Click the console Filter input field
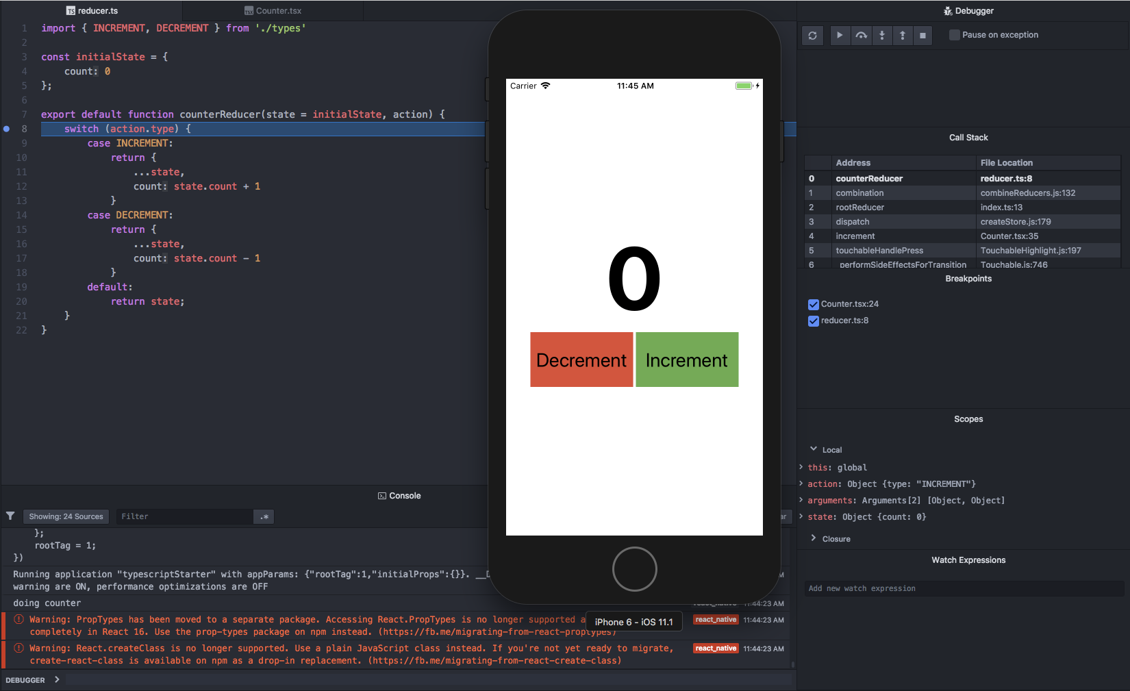Viewport: 1130px width, 691px height. pos(185,516)
